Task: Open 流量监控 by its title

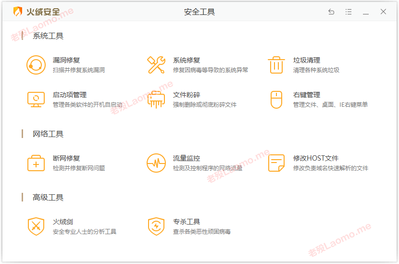Action: [187, 158]
